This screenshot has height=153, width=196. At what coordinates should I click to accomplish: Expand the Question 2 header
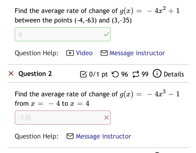pos(35,74)
